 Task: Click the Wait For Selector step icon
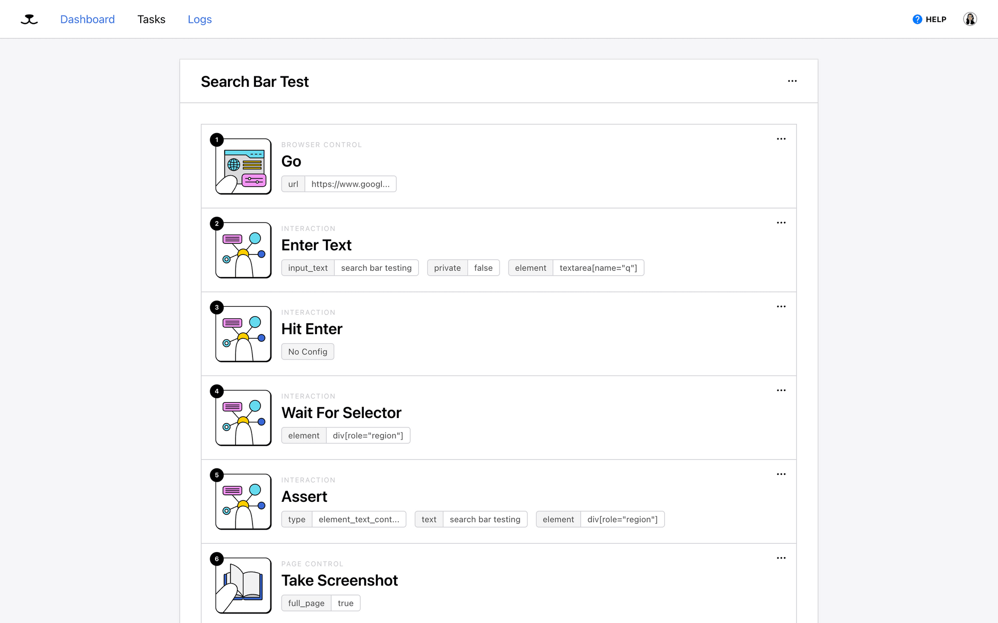tap(244, 417)
